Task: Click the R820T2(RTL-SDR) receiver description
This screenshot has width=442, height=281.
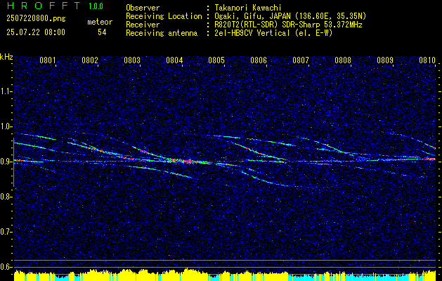Action: (x=288, y=25)
